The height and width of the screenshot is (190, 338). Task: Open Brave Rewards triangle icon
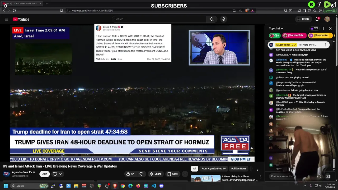click(x=252, y=11)
